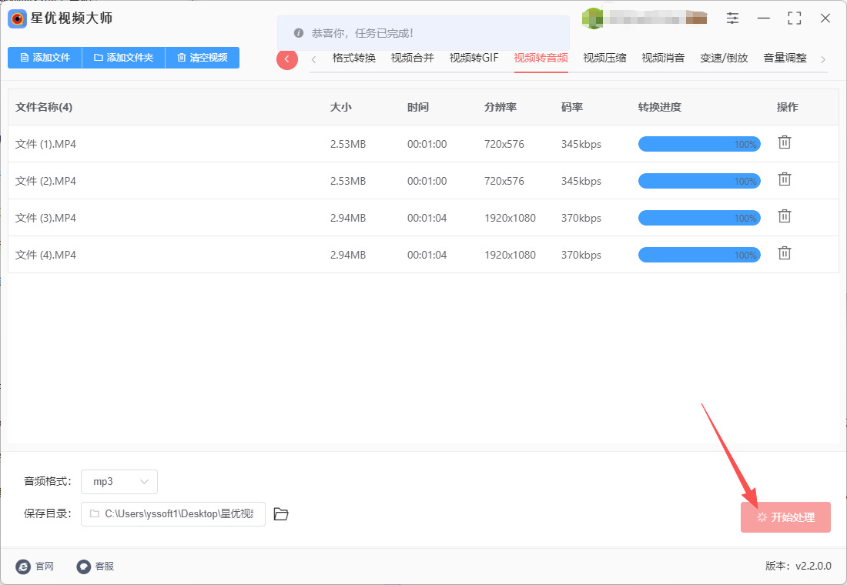Click the 1920x1080 resolution of 文件 (3).MP4
Viewport: 847px width, 585px height.
[x=510, y=219]
